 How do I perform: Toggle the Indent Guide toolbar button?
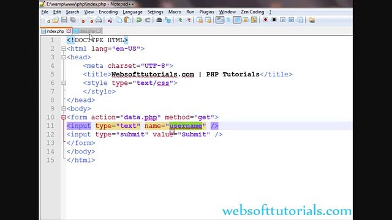click(237, 20)
